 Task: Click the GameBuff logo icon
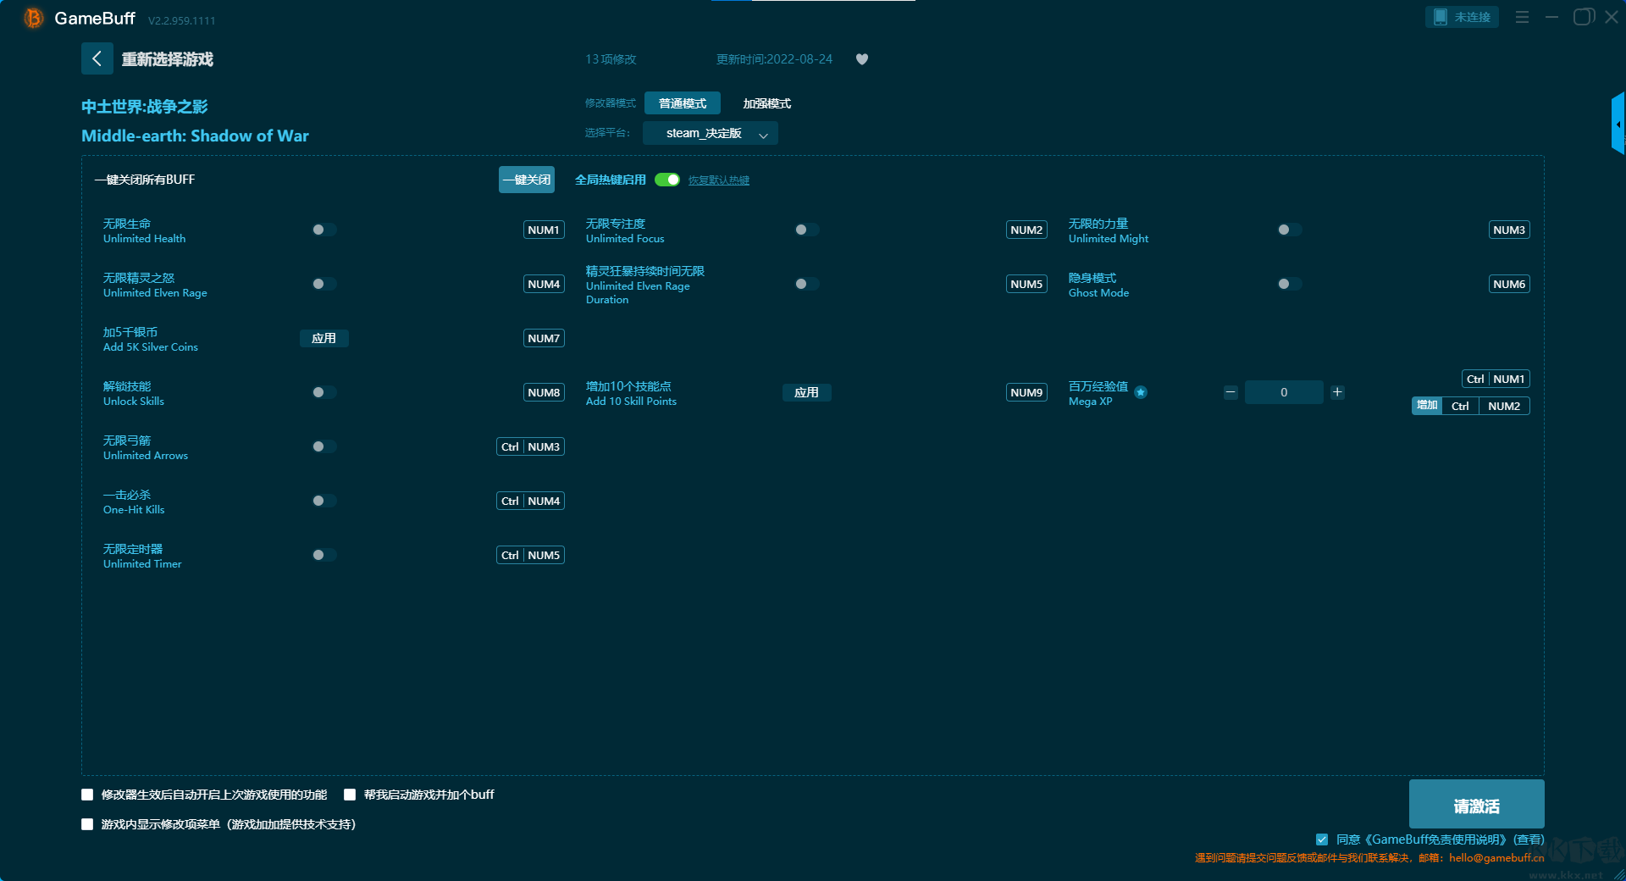(x=33, y=18)
